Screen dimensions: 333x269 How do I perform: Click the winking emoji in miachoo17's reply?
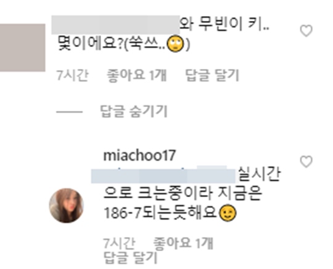(228, 213)
